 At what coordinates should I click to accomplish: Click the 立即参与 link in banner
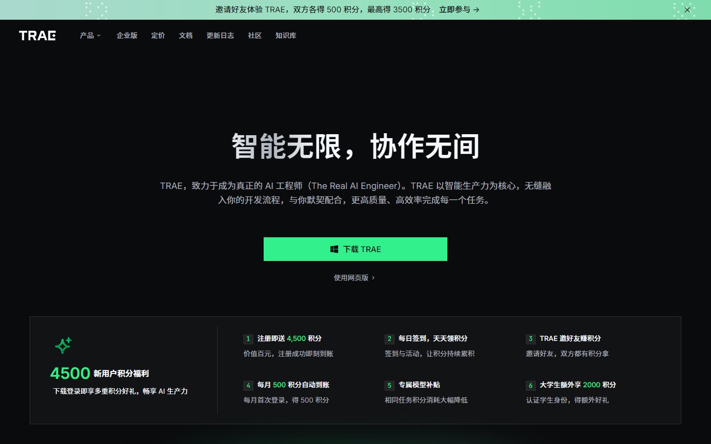pyautogui.click(x=459, y=9)
